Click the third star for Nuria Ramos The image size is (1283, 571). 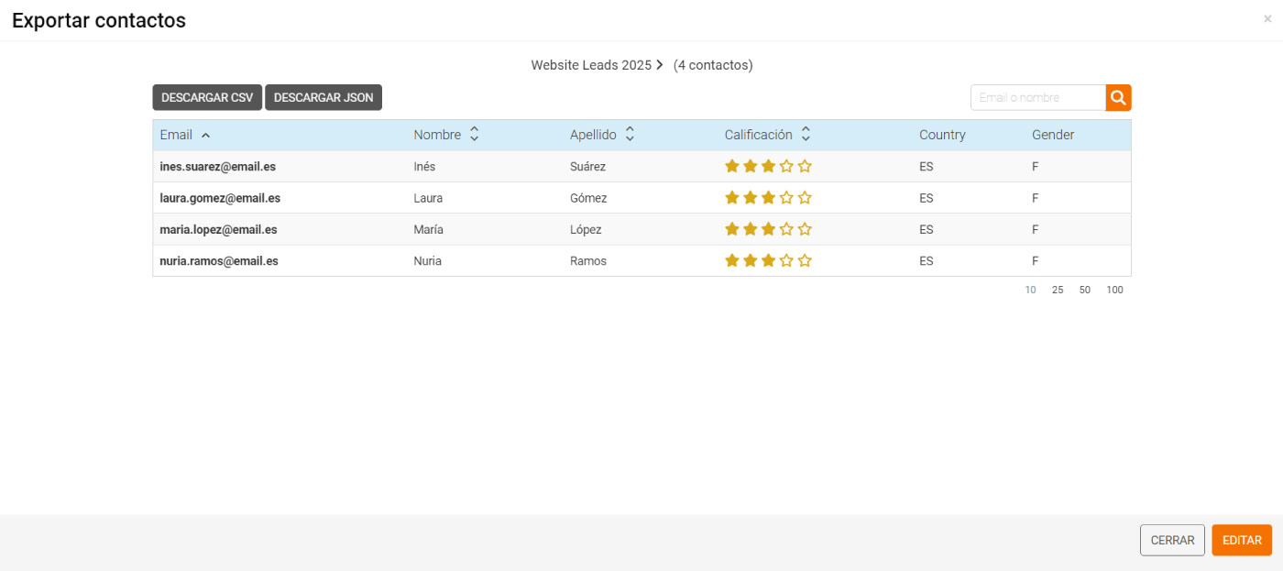(768, 260)
